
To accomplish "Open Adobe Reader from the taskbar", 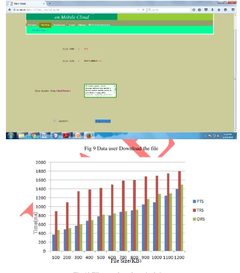I will (66, 136).
